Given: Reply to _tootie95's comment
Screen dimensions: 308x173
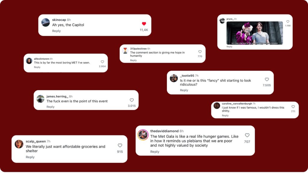Looking at the screenshot, I should [x=184, y=90].
